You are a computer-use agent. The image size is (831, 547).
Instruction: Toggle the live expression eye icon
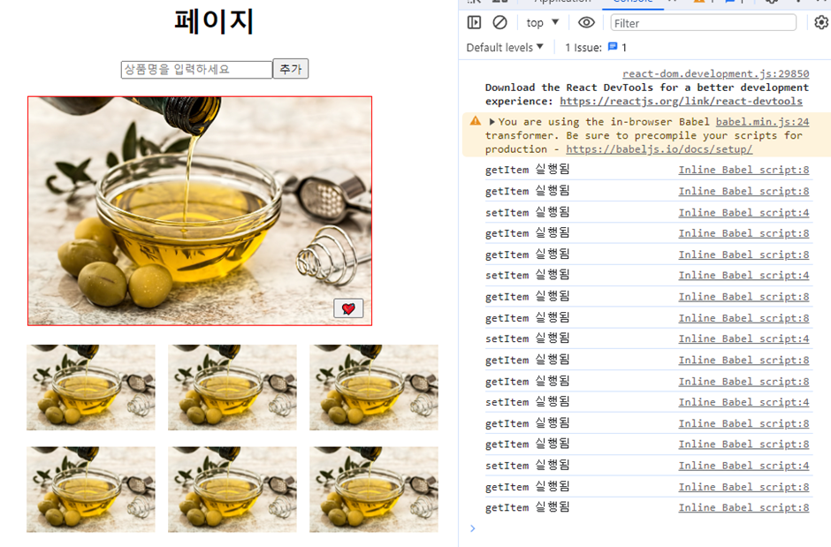(586, 23)
